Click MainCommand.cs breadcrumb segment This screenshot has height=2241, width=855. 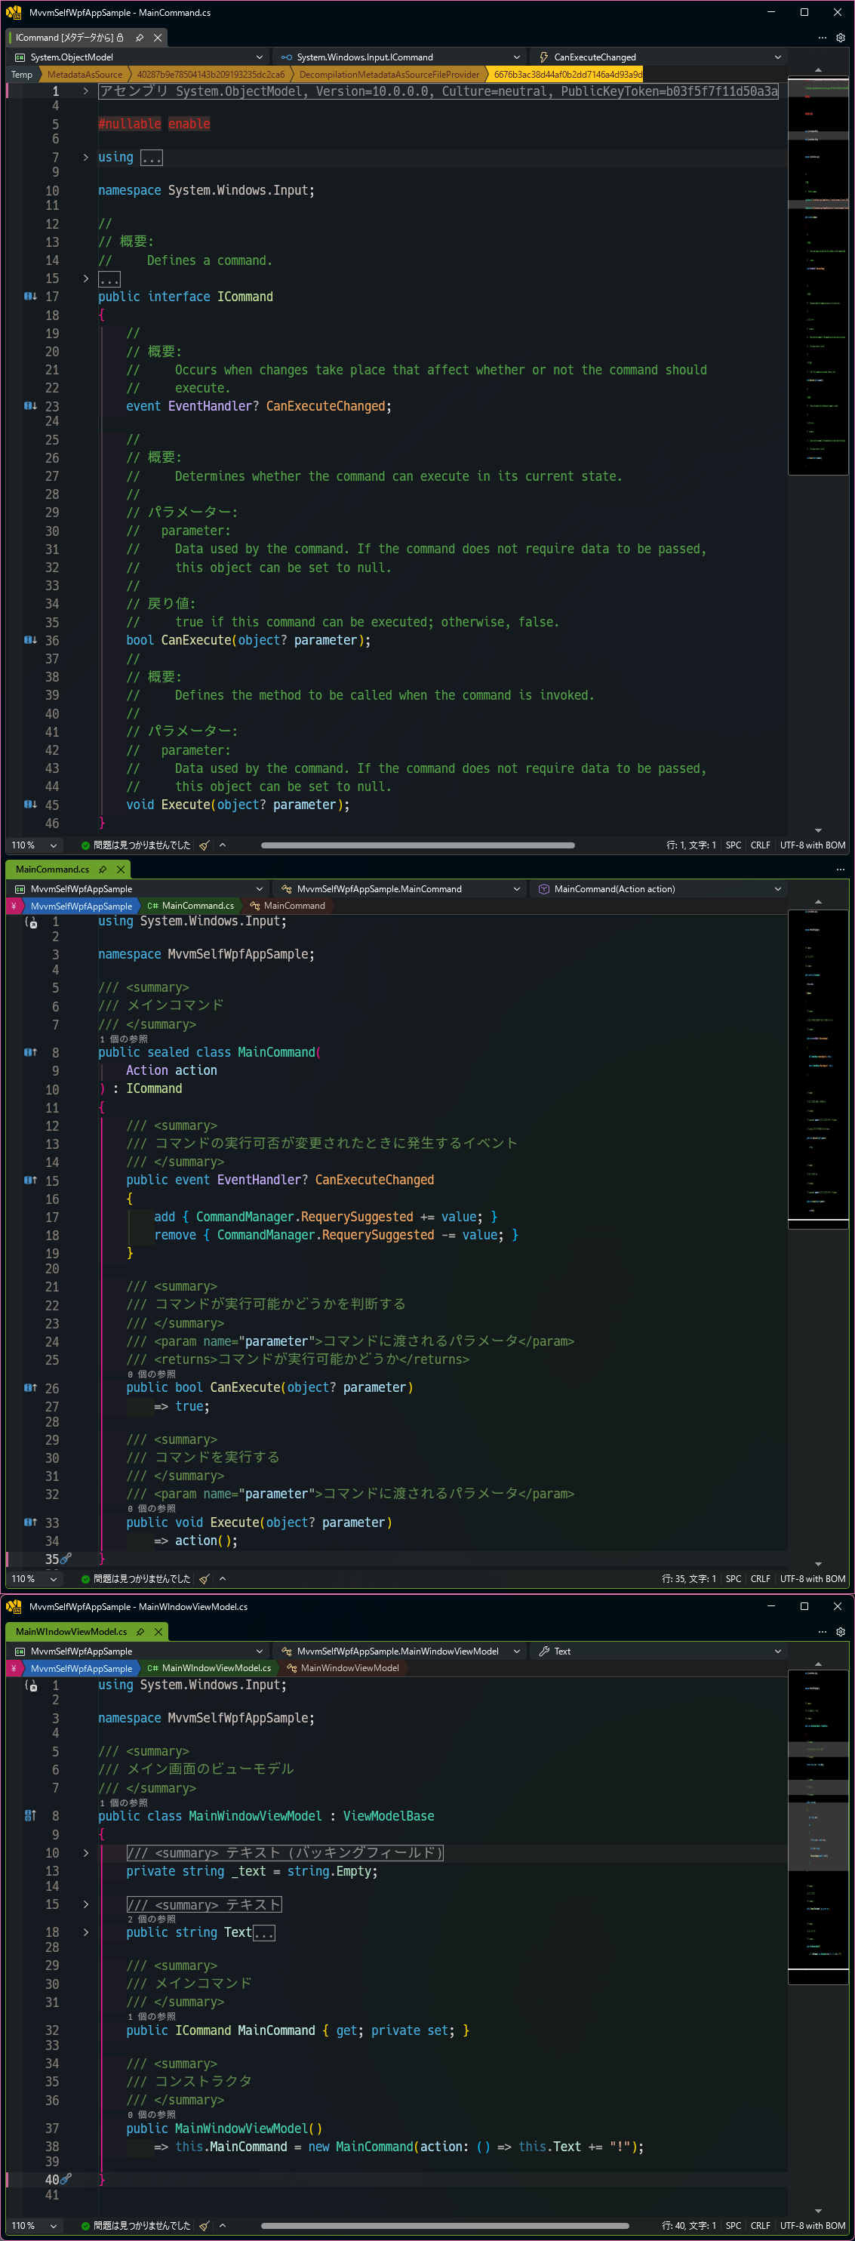coord(192,906)
